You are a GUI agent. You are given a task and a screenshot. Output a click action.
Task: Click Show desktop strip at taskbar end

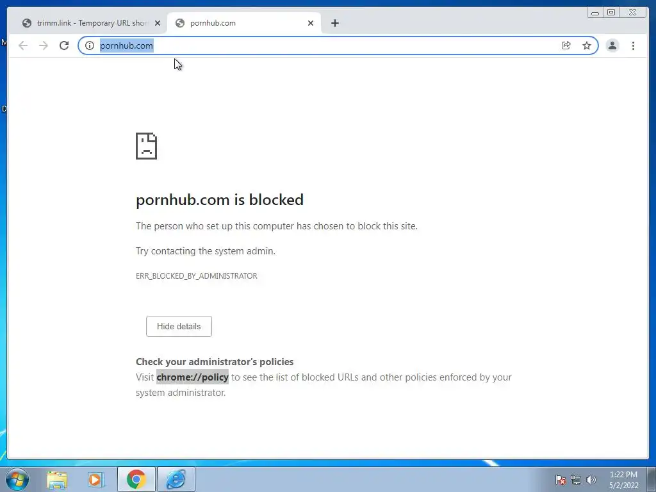(652, 479)
